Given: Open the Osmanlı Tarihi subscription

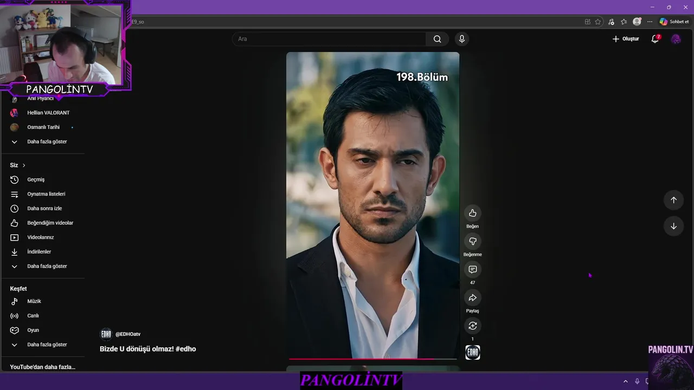Looking at the screenshot, I should pyautogui.click(x=43, y=127).
